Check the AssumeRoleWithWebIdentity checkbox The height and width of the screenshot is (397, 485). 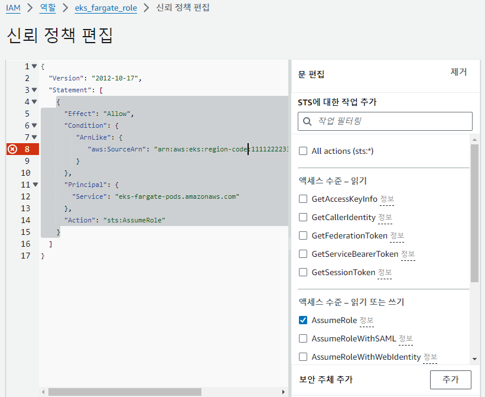point(303,357)
